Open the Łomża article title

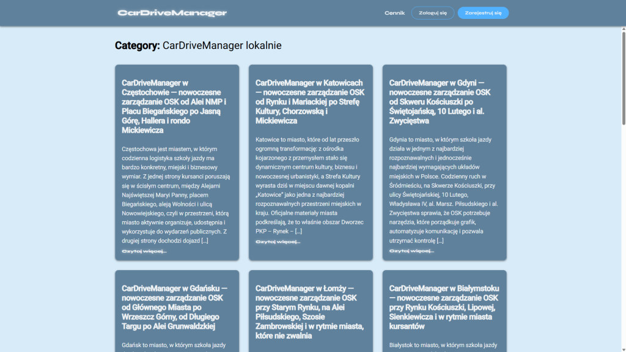pyautogui.click(x=311, y=312)
